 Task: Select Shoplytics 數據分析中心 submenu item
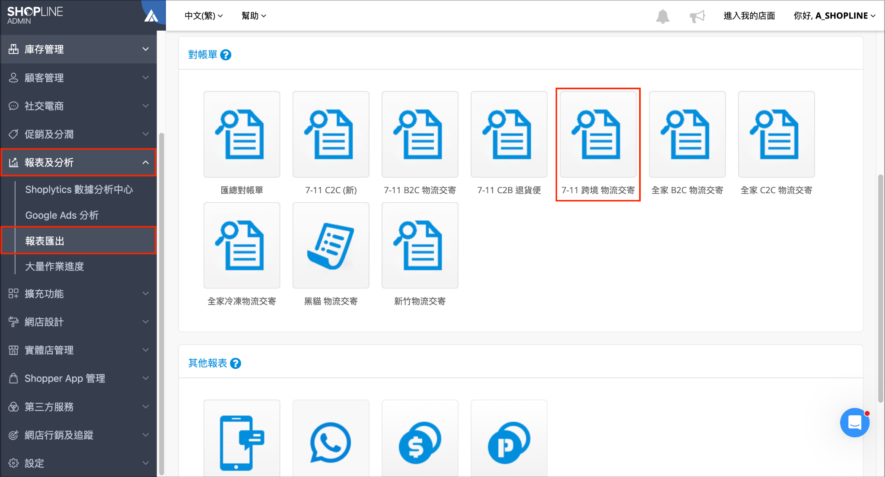click(x=79, y=189)
